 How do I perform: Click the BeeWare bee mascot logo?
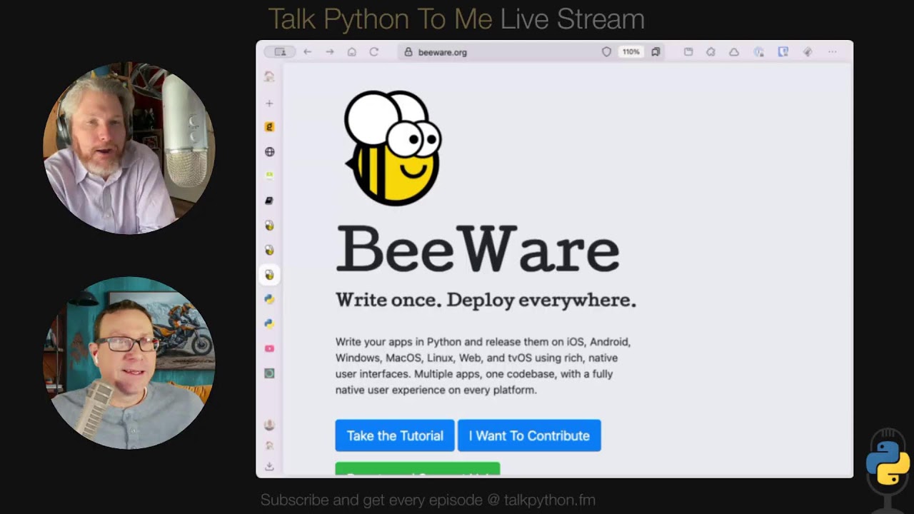tap(393, 148)
